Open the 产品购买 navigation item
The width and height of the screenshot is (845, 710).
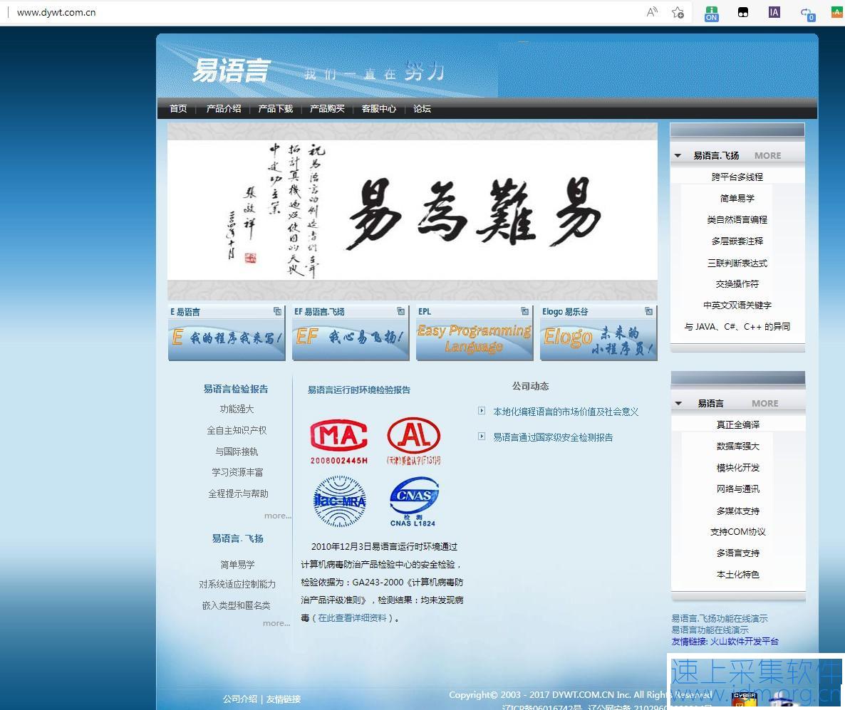click(x=327, y=109)
